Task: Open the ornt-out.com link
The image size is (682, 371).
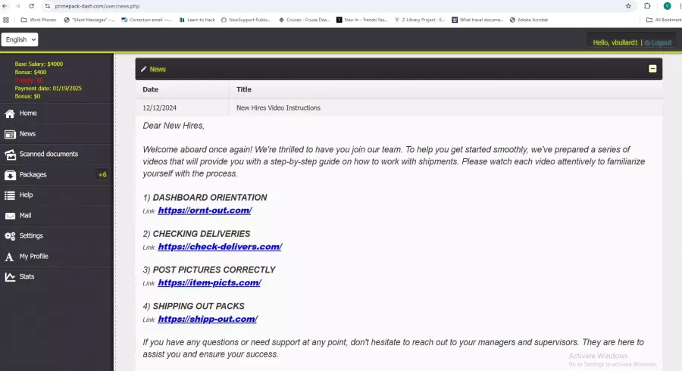Action: pyautogui.click(x=205, y=210)
